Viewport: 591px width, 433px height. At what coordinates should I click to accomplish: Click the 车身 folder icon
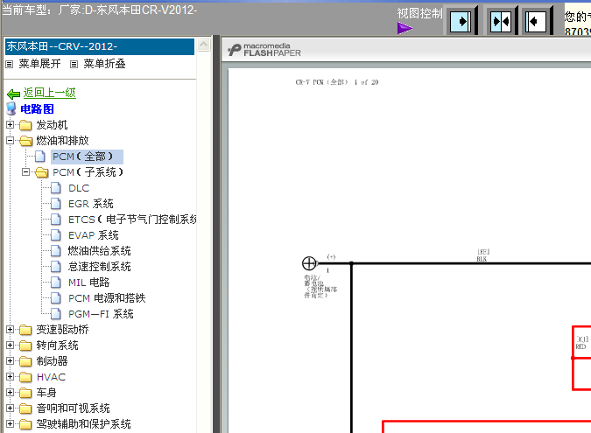pyautogui.click(x=25, y=393)
